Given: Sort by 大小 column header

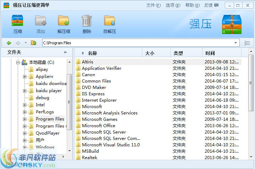Looking at the screenshot, I should point(156,53).
